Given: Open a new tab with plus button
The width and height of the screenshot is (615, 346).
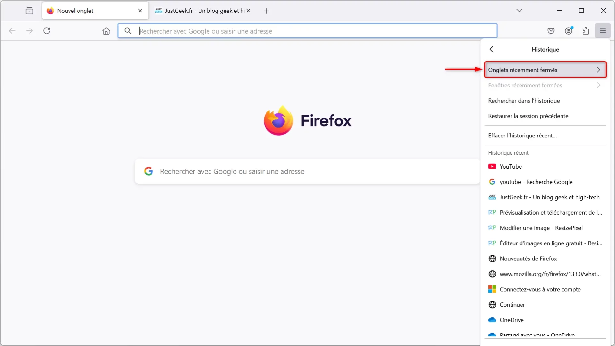Looking at the screenshot, I should (x=266, y=11).
